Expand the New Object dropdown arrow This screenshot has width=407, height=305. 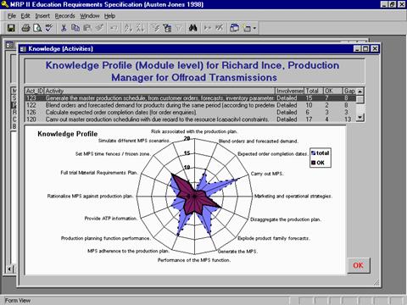[254, 28]
